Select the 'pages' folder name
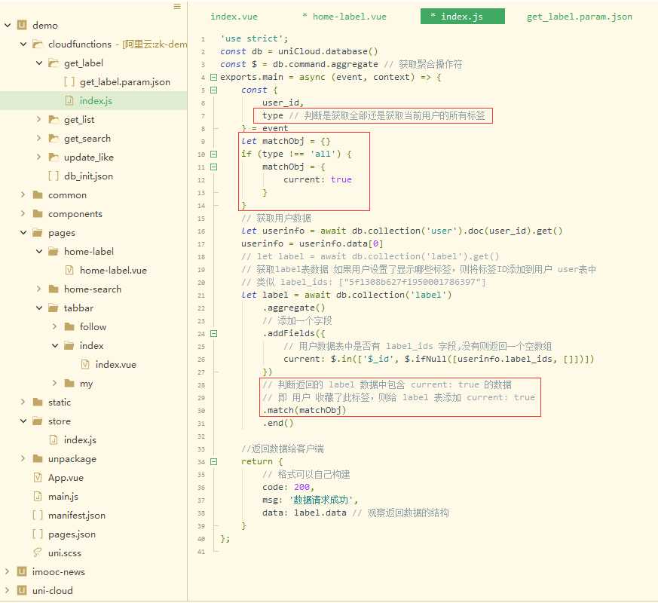The image size is (658, 603). click(62, 232)
